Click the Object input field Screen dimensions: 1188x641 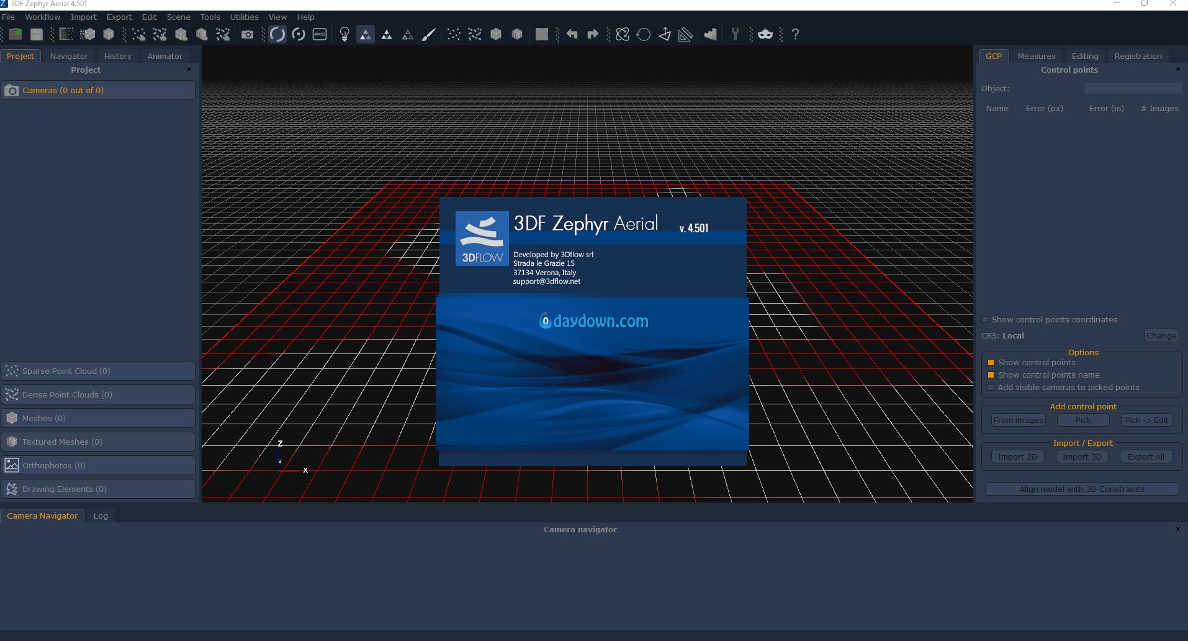pos(1133,89)
